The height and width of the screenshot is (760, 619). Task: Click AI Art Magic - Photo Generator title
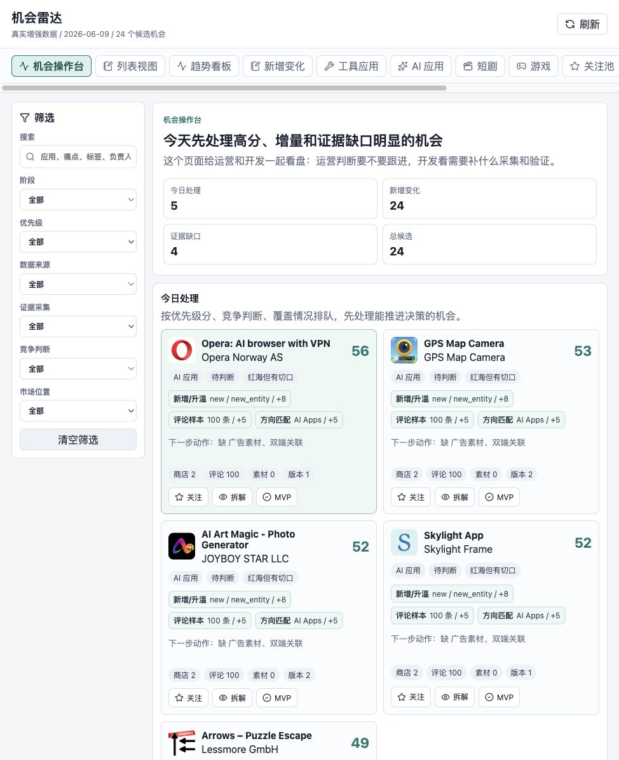pos(248,539)
